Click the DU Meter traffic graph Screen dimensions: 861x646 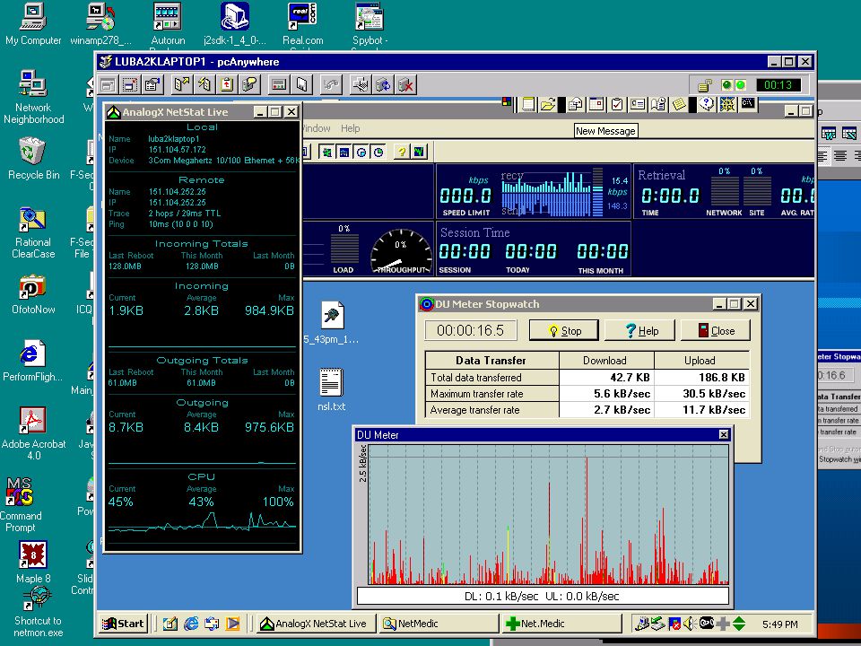click(x=549, y=514)
